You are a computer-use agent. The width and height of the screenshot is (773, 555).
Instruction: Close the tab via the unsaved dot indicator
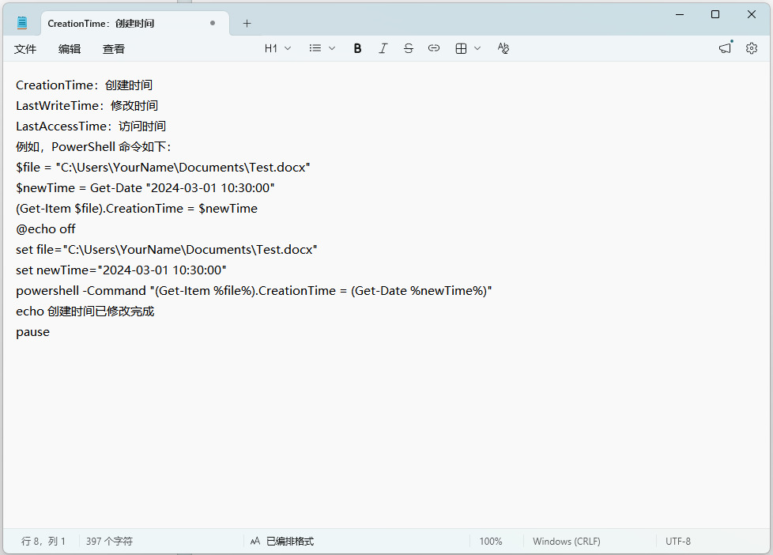pyautogui.click(x=213, y=23)
